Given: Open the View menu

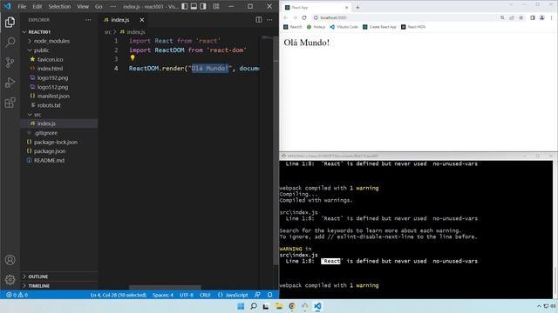Looking at the screenshot, I should pos(83,6).
